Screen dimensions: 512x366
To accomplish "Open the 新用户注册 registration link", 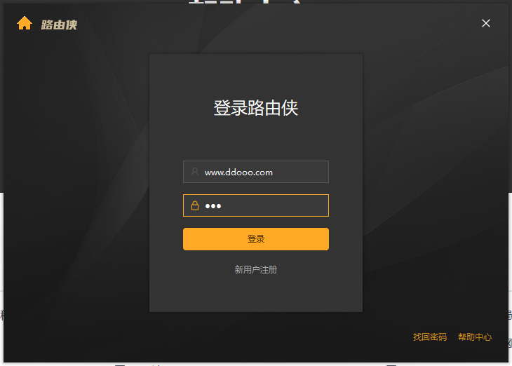I will pos(256,270).
